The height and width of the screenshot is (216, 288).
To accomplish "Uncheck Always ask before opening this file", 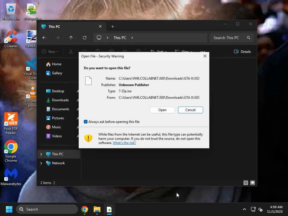I will (85, 121).
